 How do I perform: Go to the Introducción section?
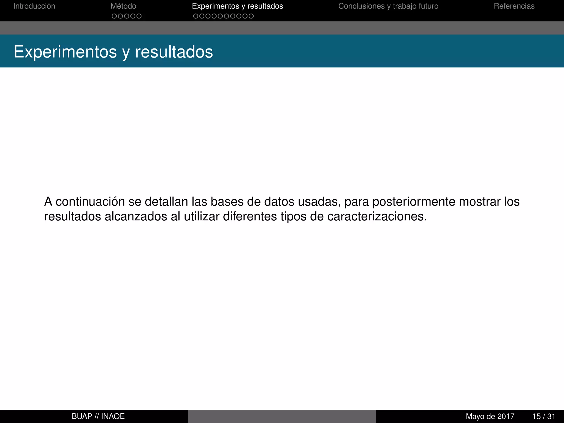tap(34, 6)
